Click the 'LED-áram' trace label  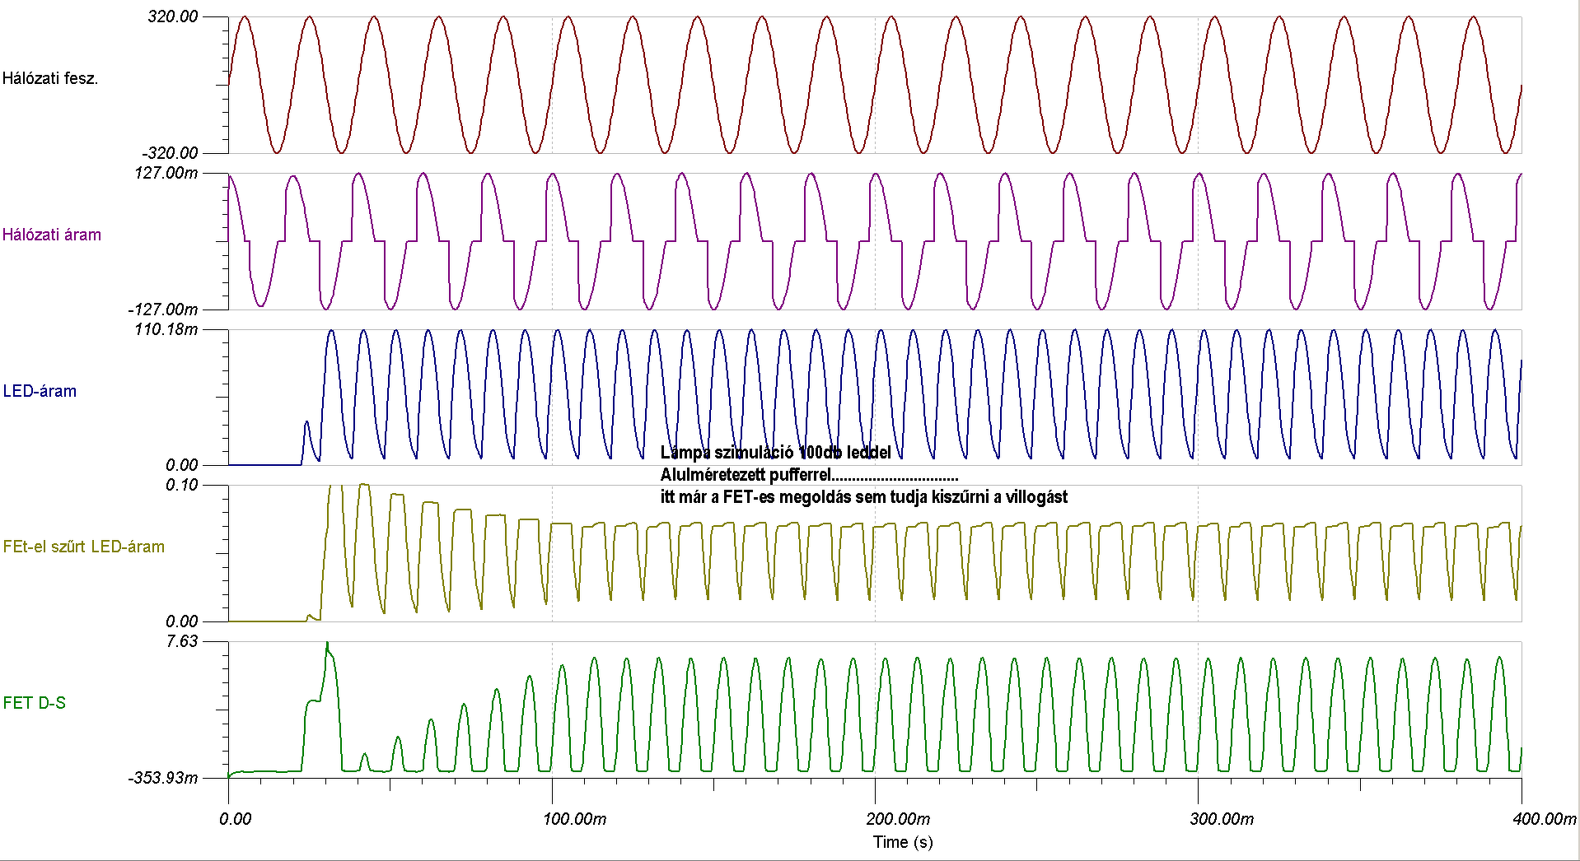coord(40,391)
